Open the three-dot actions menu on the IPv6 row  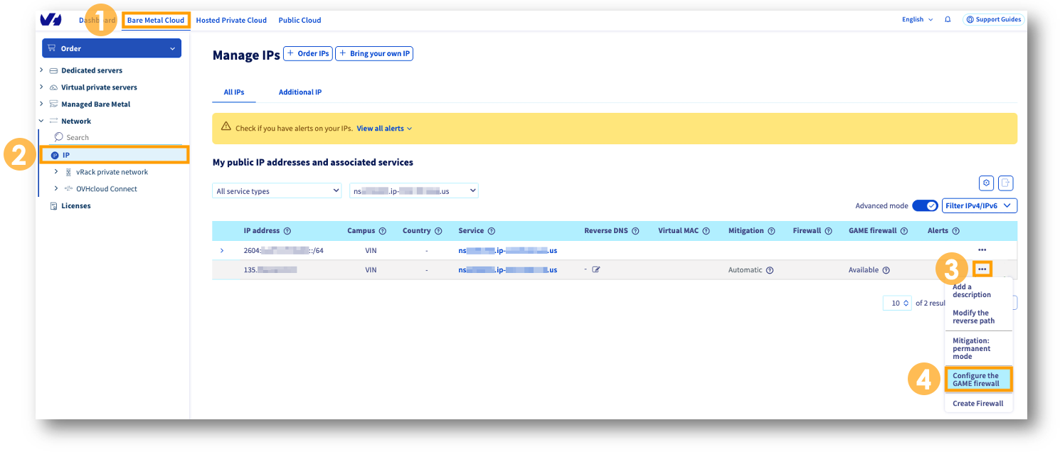click(x=982, y=249)
